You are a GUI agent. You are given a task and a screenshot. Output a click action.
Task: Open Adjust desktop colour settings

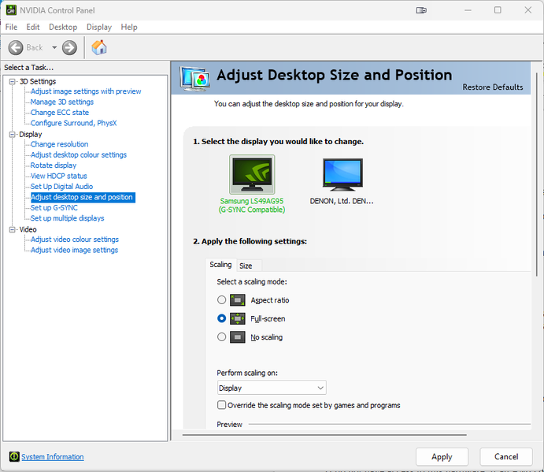79,155
